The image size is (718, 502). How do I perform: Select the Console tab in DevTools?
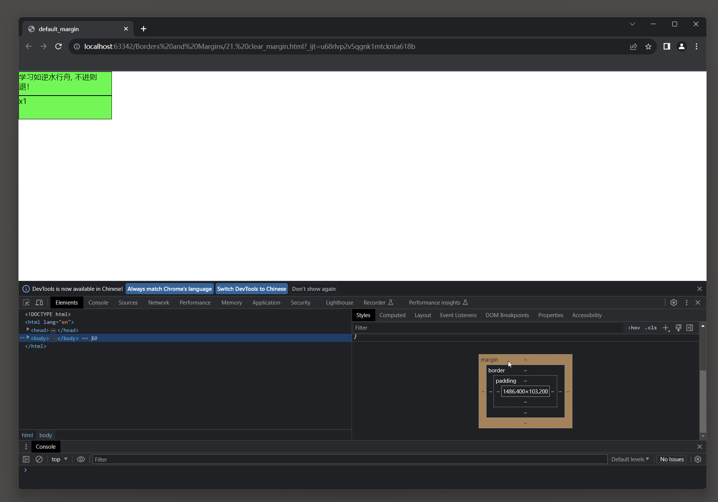(98, 302)
